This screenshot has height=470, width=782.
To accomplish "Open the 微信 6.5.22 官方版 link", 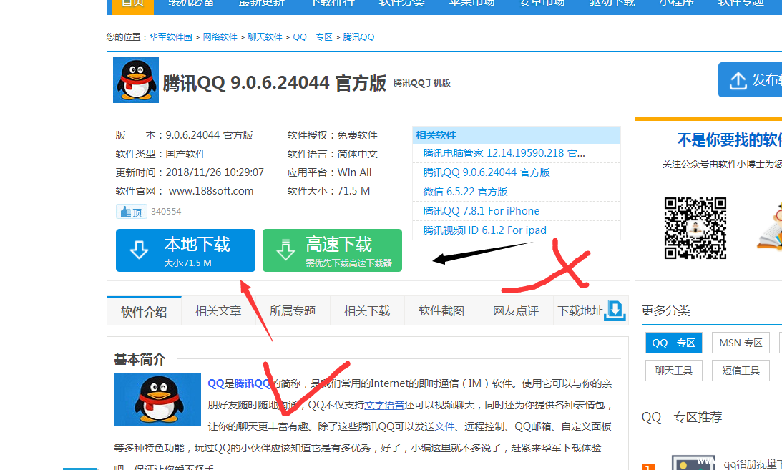I will click(465, 192).
